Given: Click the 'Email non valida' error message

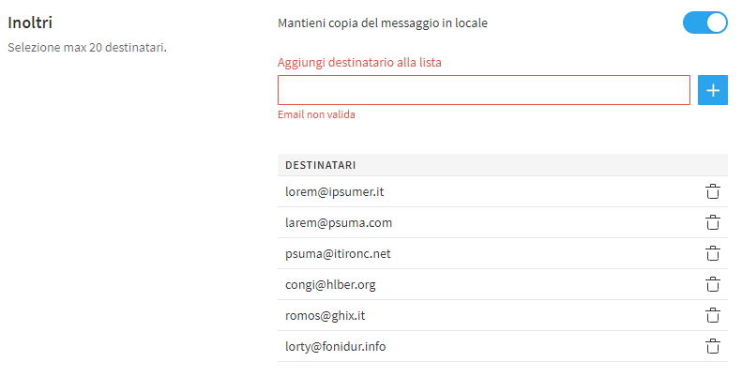Looking at the screenshot, I should (316, 114).
